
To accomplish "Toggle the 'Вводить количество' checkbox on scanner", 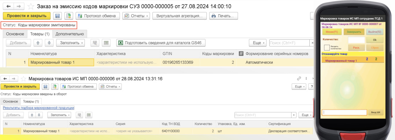I will [x=327, y=47].
